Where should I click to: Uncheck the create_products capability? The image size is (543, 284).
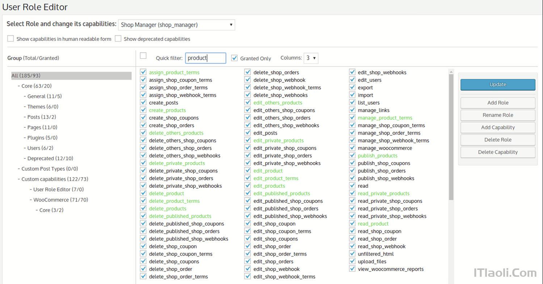tap(143, 110)
